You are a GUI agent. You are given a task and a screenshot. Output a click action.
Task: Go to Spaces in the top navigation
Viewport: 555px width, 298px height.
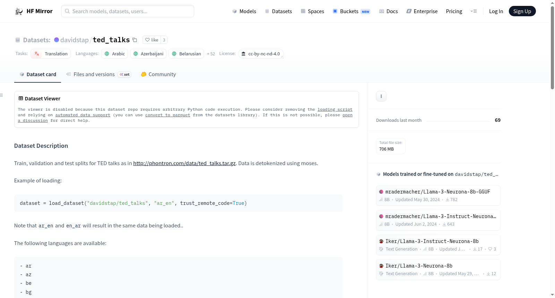(x=313, y=11)
